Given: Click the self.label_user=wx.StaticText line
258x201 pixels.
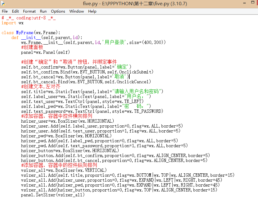Looking at the screenshot, I should [86, 96].
